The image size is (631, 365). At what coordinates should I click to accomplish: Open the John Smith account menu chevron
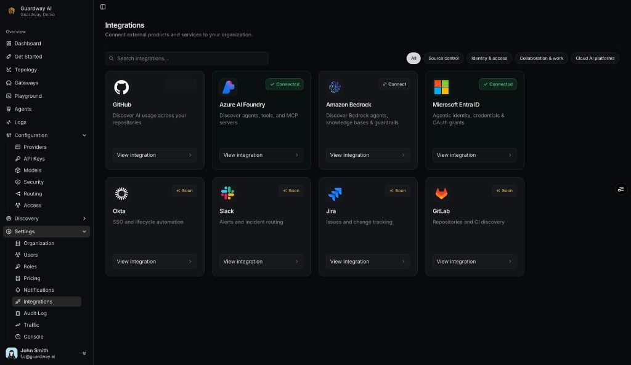(84, 353)
